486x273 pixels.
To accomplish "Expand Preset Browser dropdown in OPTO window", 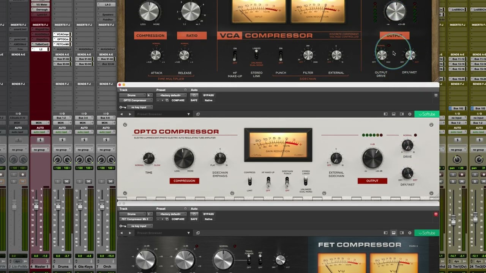I will coord(188,114).
